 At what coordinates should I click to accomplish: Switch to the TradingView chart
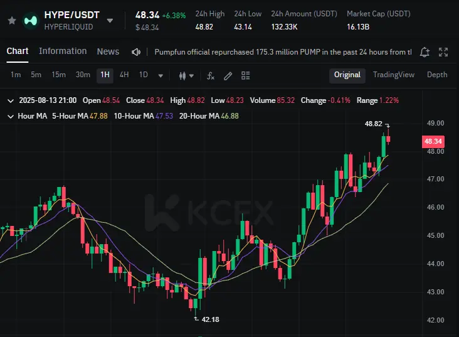393,75
